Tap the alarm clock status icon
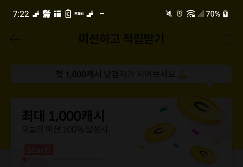Viewport: 243px width, 167px height. click(180, 14)
